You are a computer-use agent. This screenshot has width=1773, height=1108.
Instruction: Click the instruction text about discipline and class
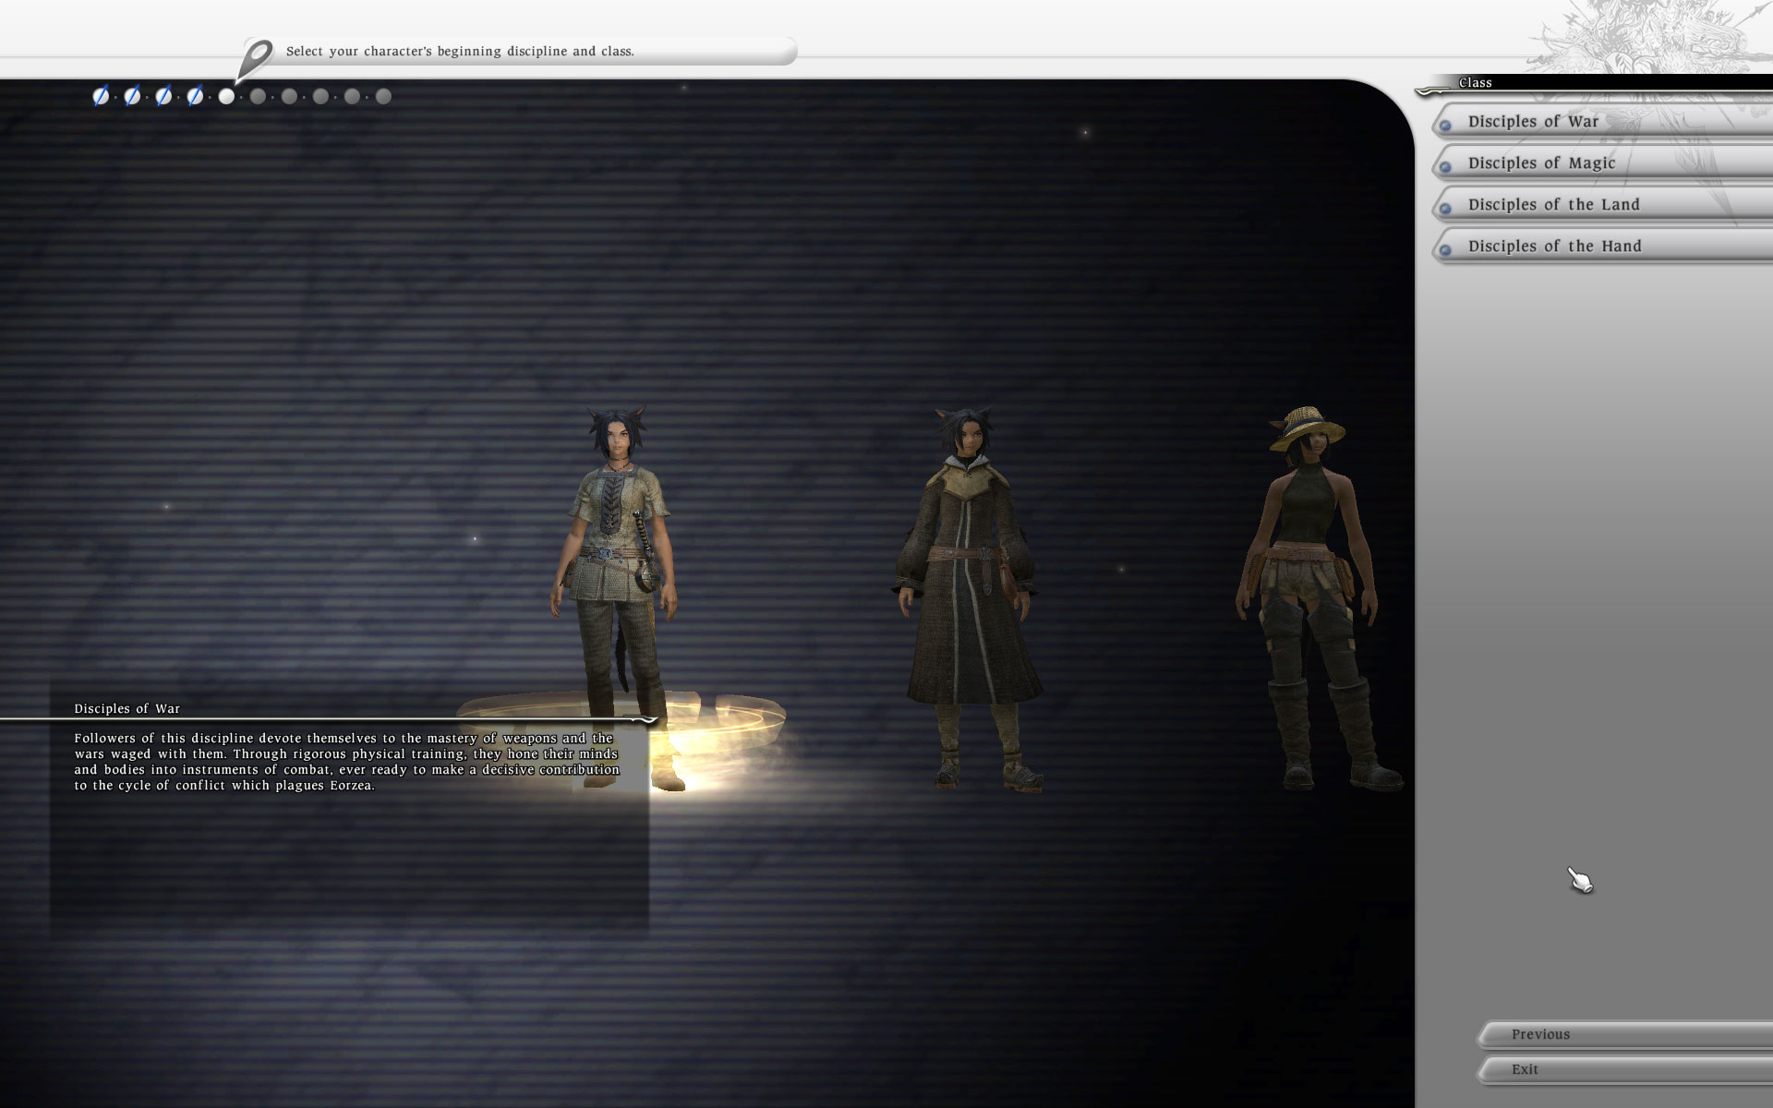tap(460, 52)
